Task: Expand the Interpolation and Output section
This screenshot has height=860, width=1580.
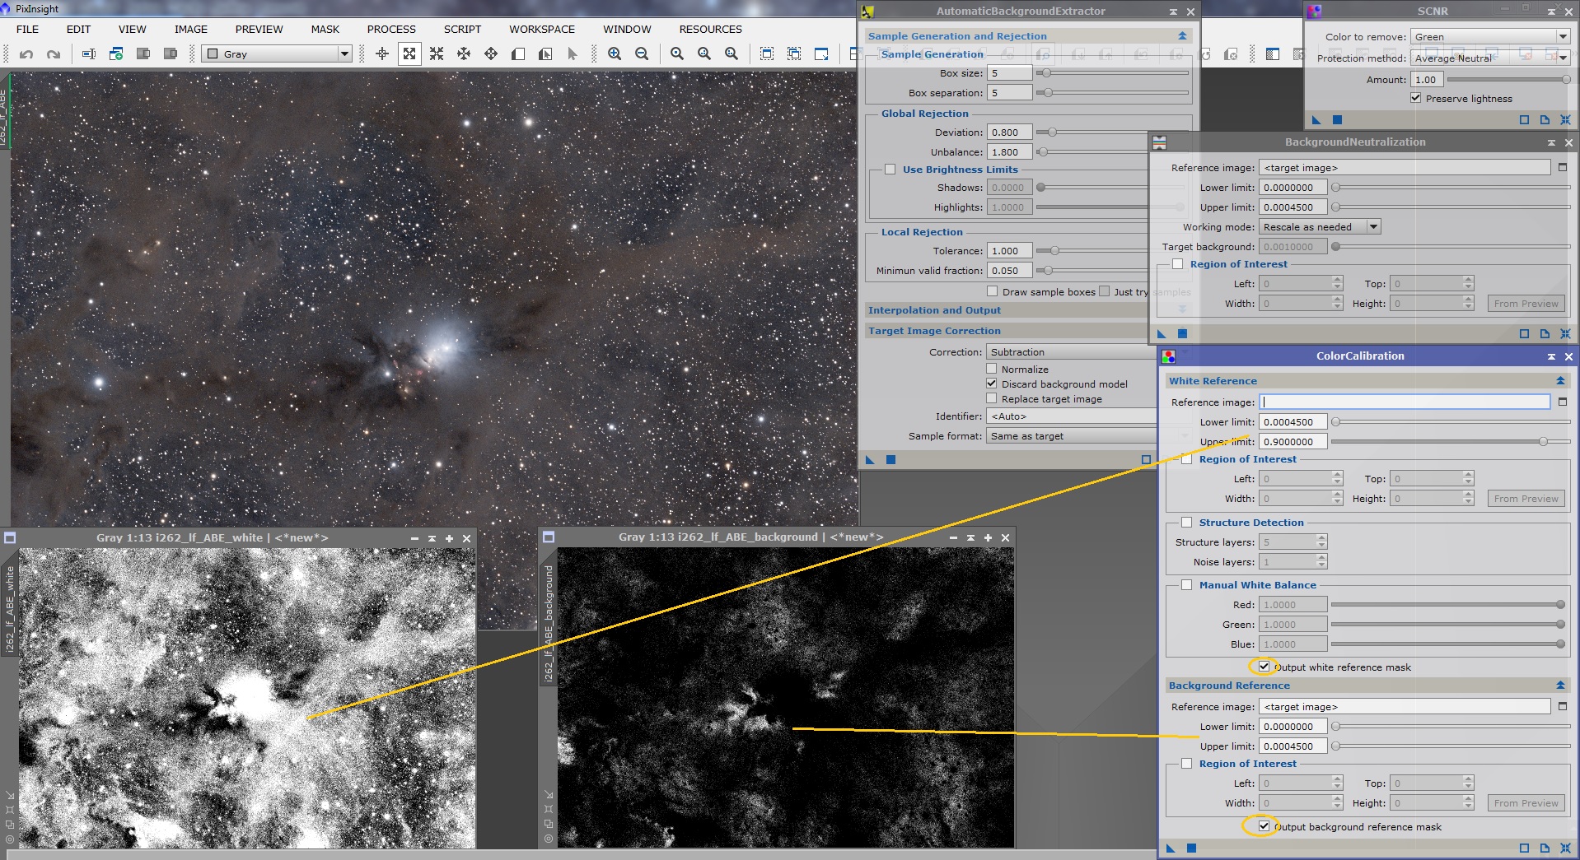Action: [x=934, y=310]
